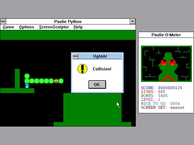Click the LEVEL value 1
This screenshot has height=145, width=194.
click(159, 100)
